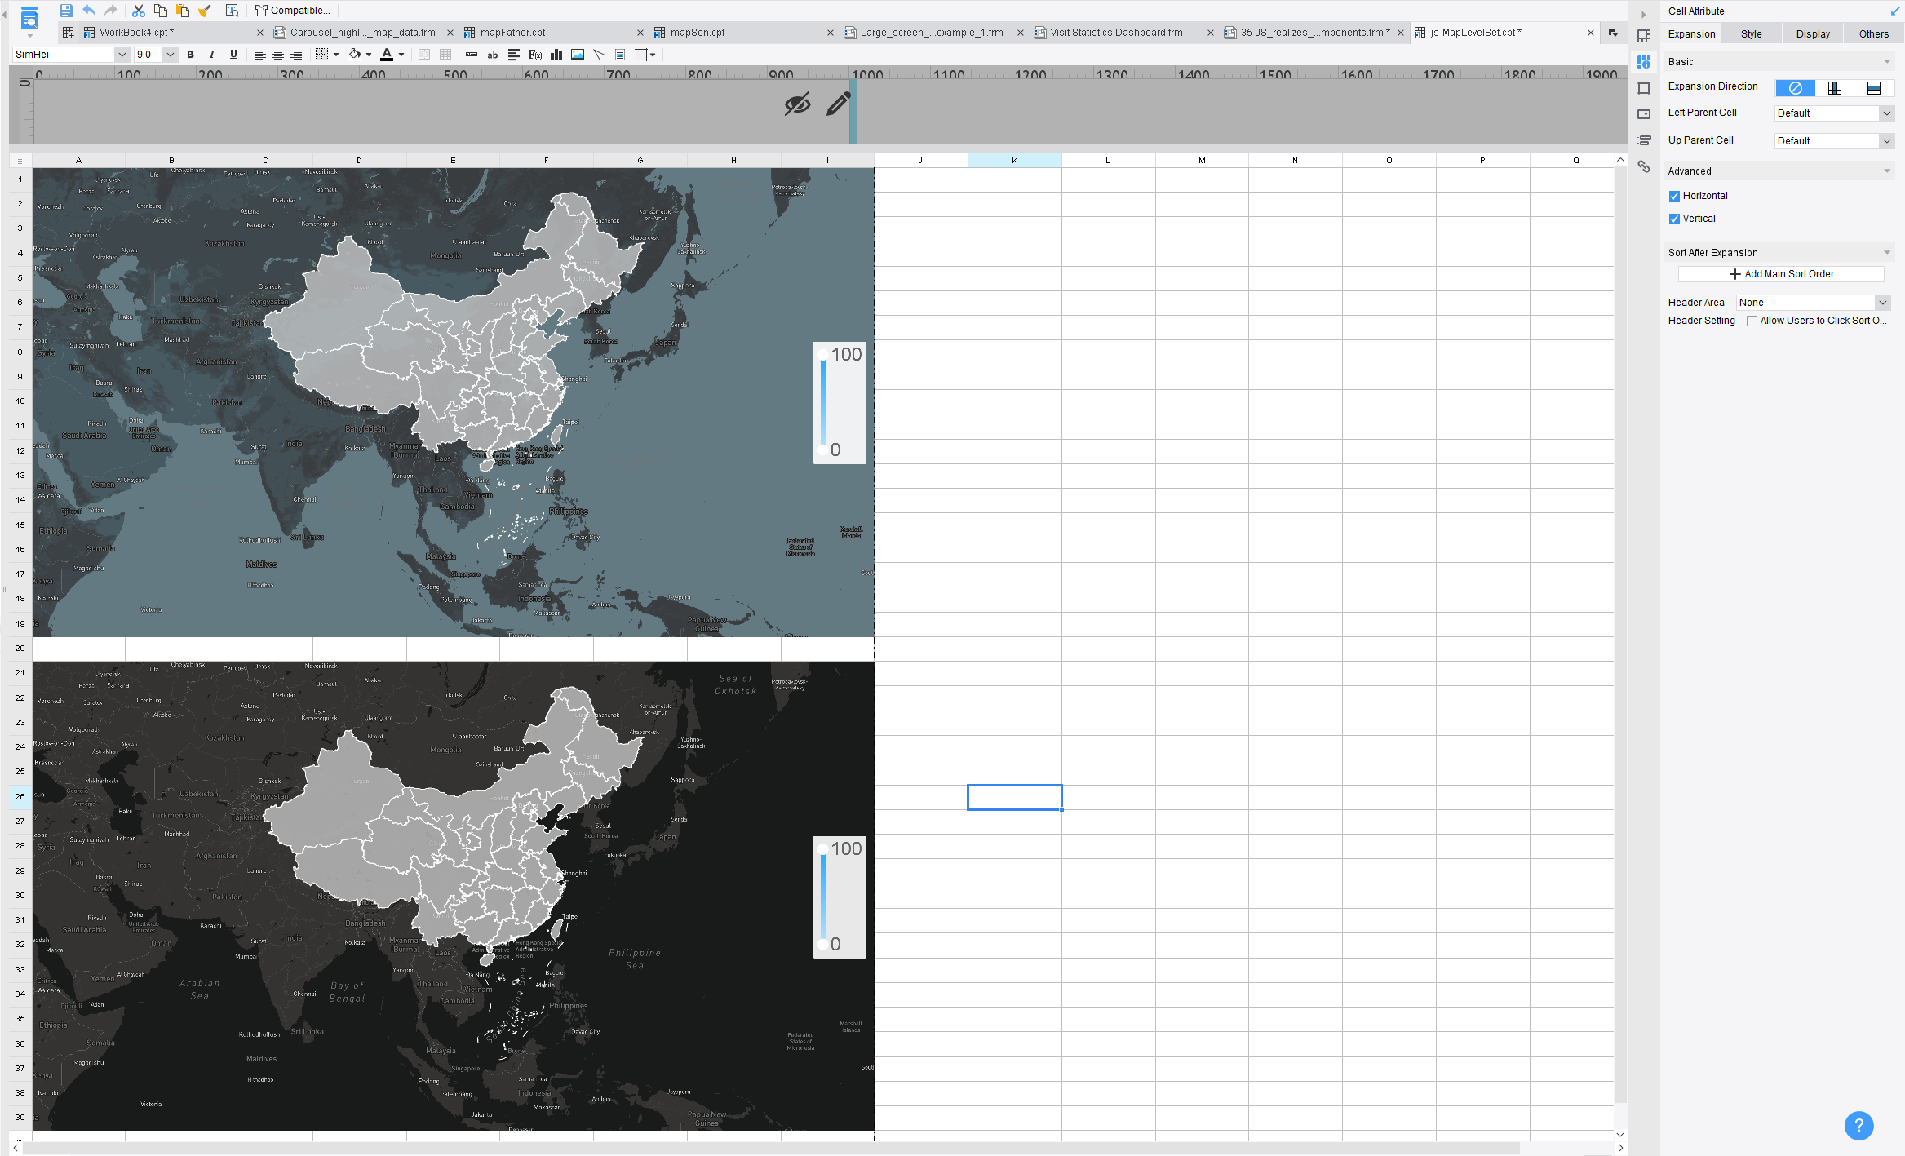
Task: Disable the Vertical expansion checkbox
Action: [1674, 219]
